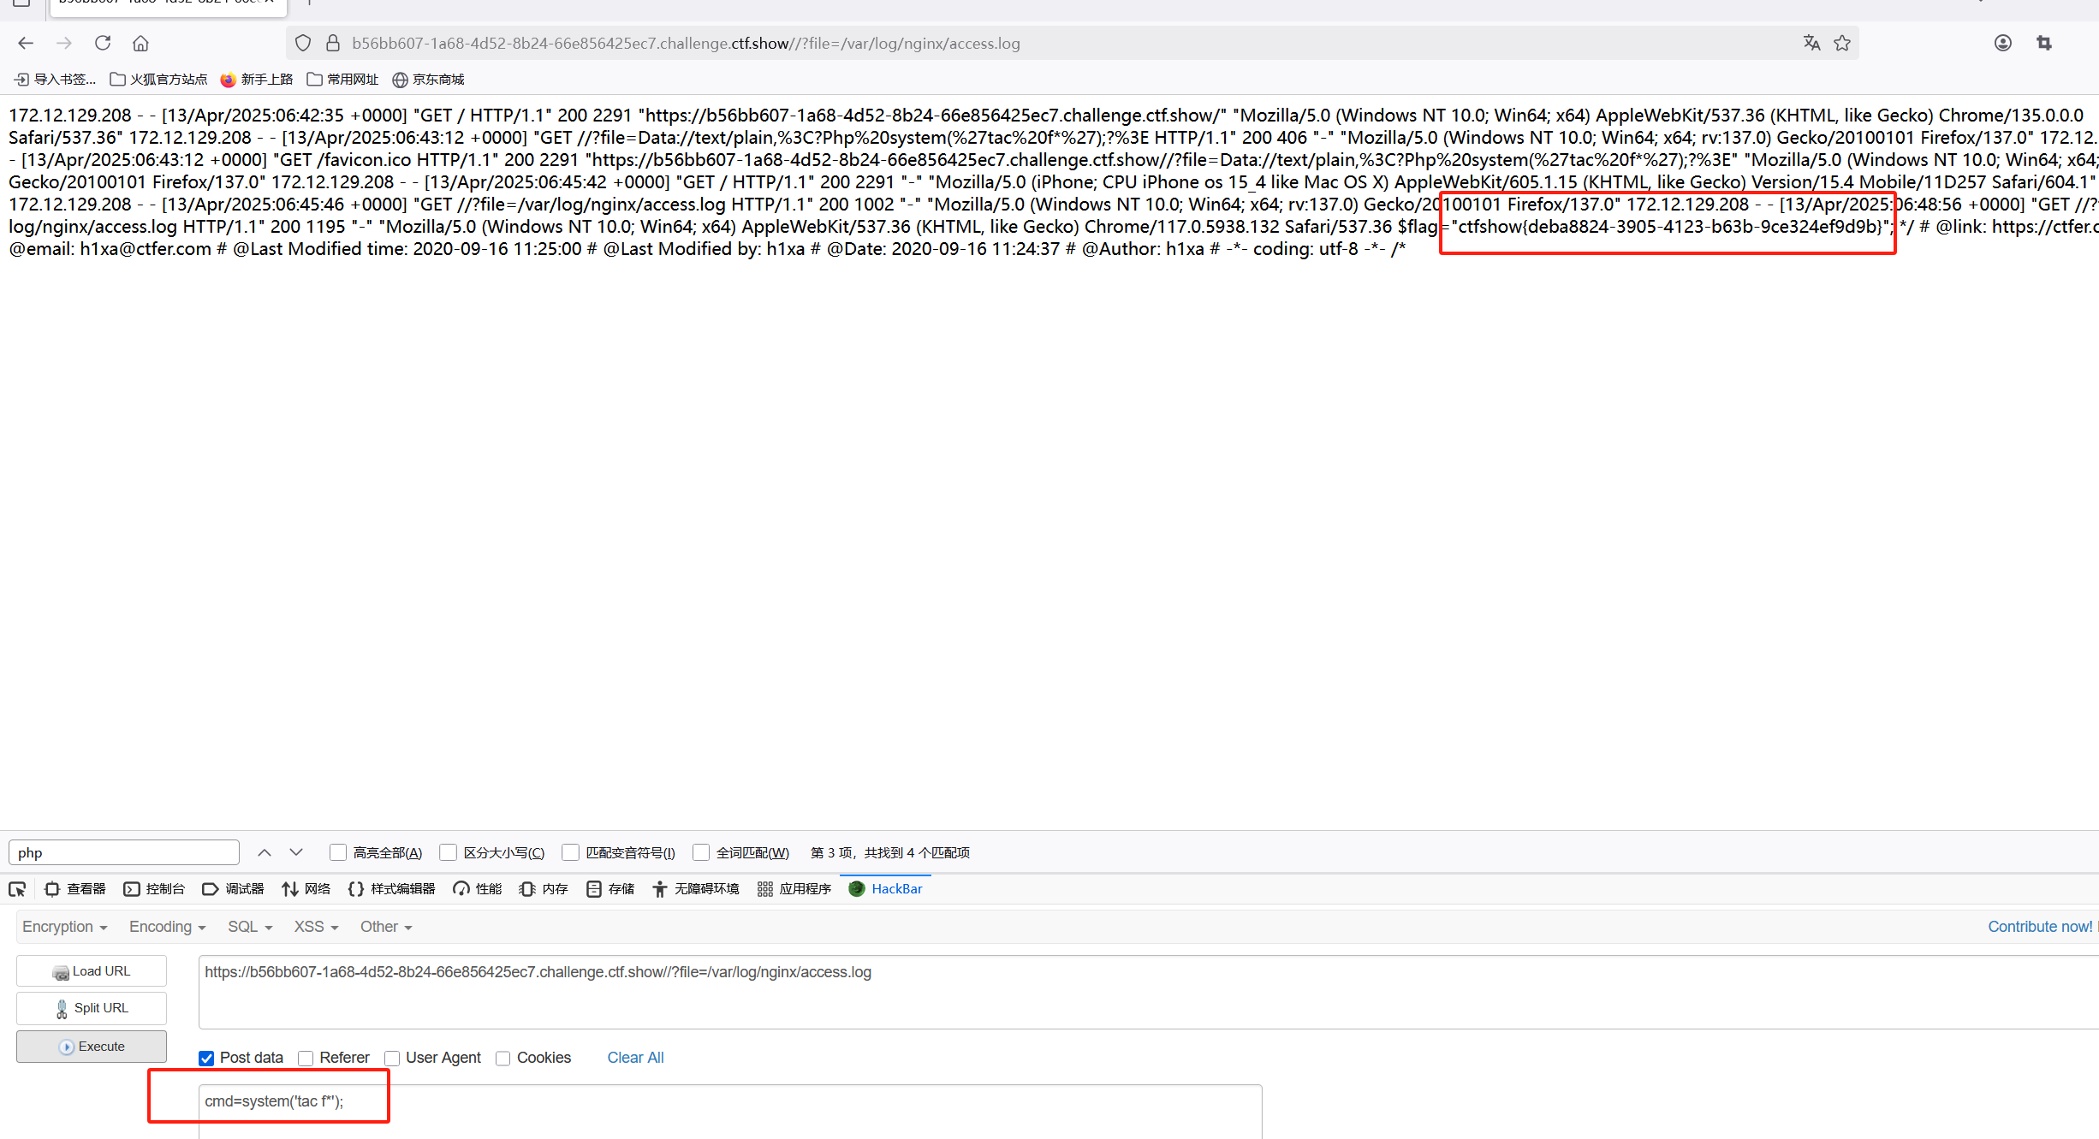The height and width of the screenshot is (1139, 2099).
Task: Click the back navigation arrow
Action: click(26, 43)
